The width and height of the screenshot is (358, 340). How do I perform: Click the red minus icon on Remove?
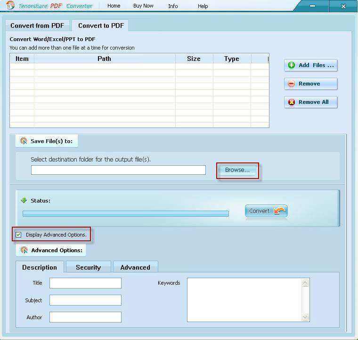coord(291,84)
